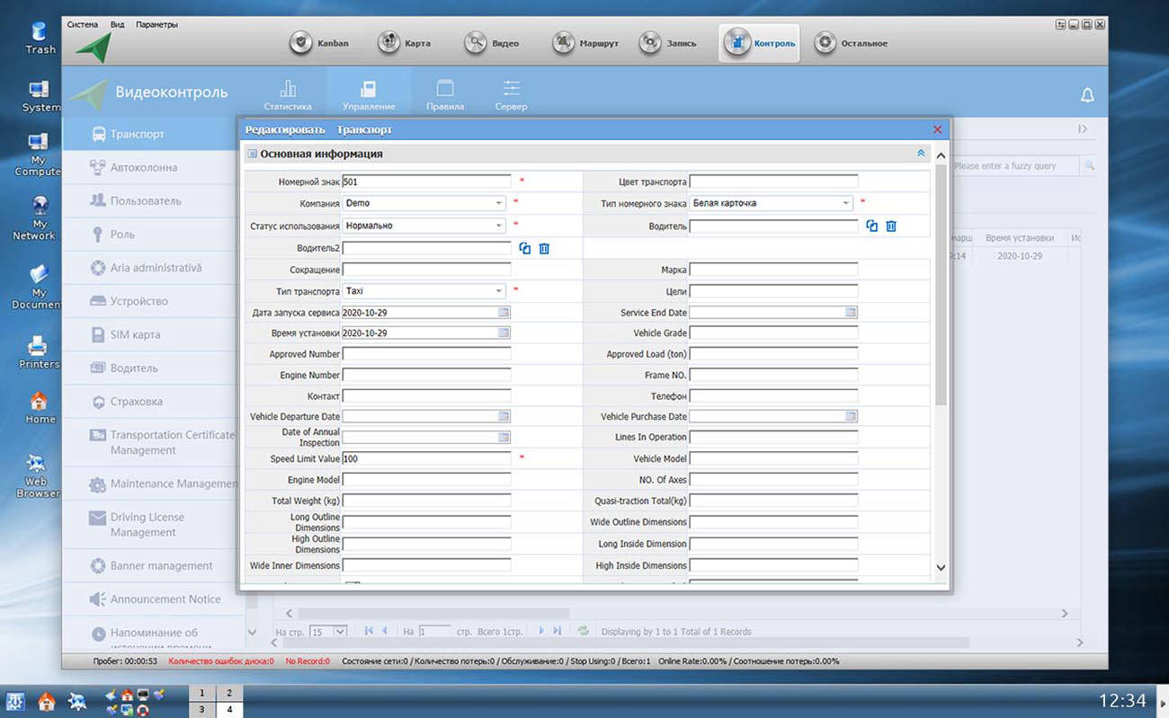Click the dialog's vertical scrollbar down arrow
This screenshot has height=718, width=1169.
point(941,567)
